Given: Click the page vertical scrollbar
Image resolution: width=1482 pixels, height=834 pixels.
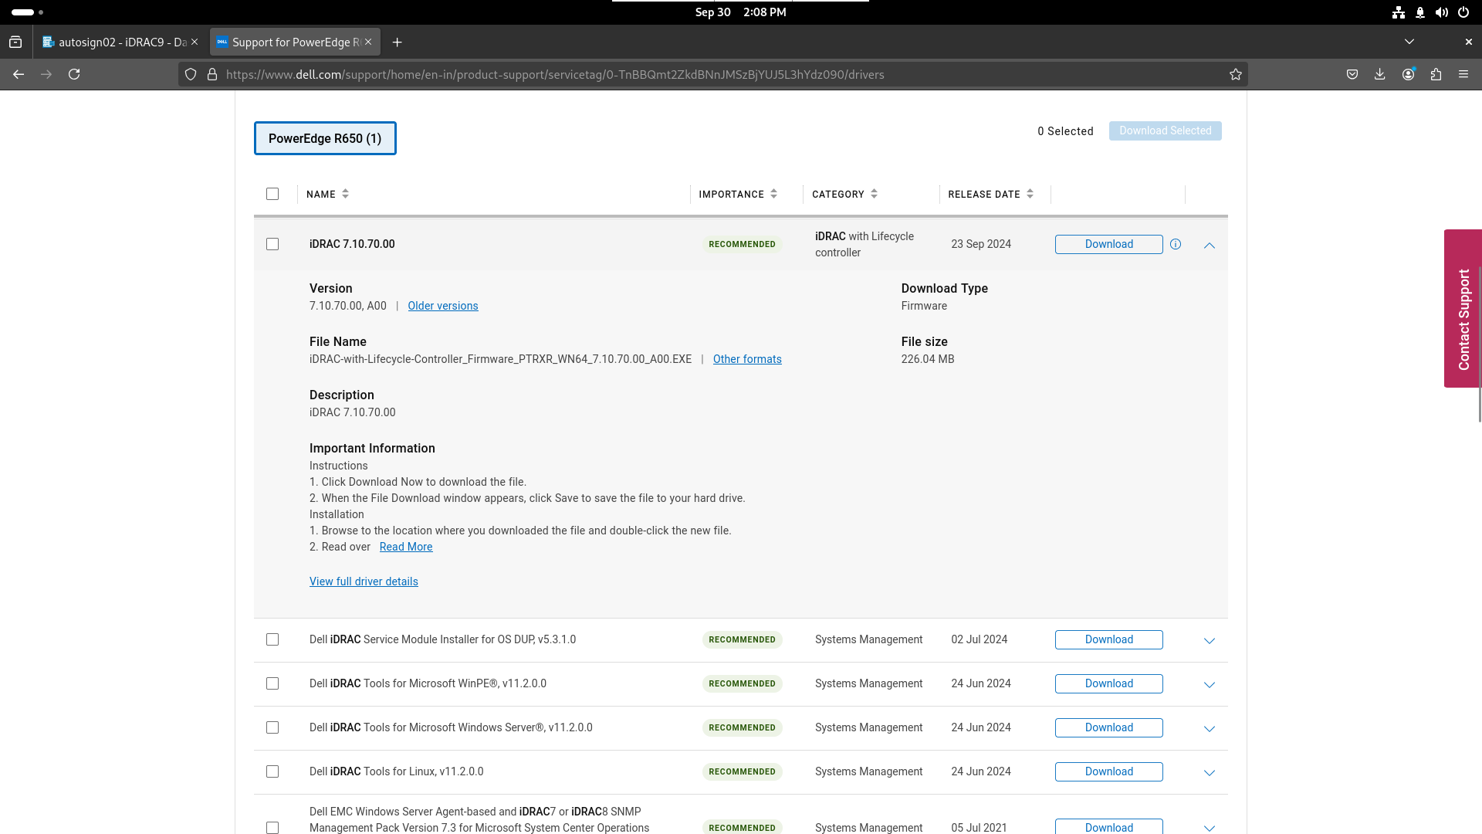Looking at the screenshot, I should coord(1480,344).
